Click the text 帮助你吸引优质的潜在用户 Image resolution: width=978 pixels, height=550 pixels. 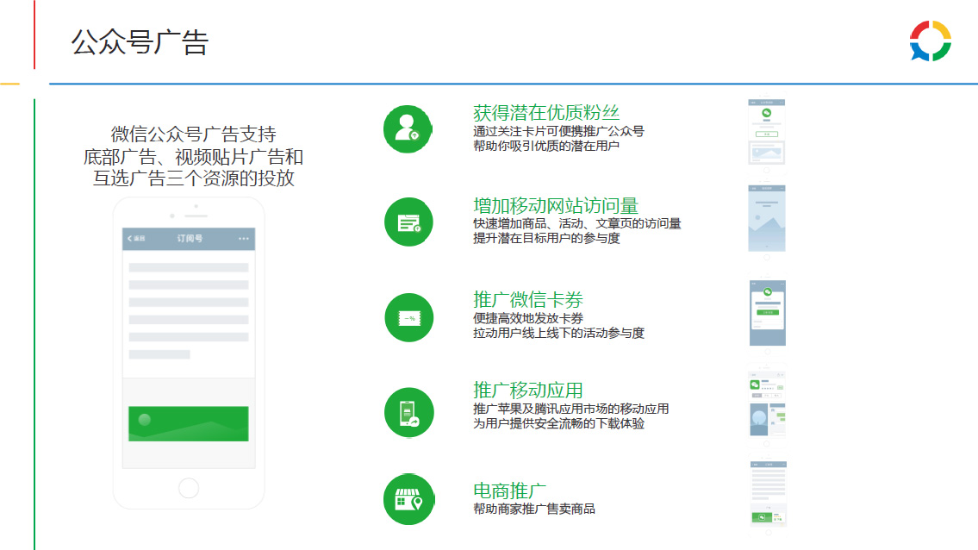pos(545,146)
